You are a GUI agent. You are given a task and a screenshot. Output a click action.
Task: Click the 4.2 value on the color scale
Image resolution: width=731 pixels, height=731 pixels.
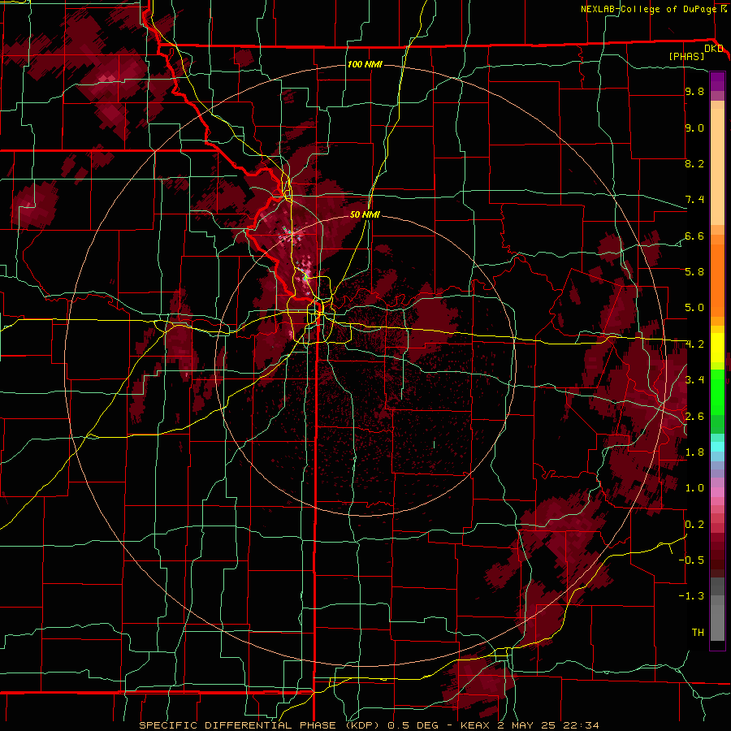click(x=694, y=344)
